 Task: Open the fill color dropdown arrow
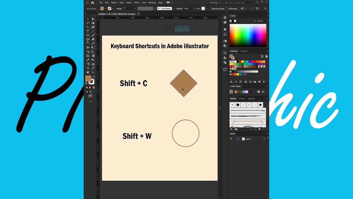point(105,9)
